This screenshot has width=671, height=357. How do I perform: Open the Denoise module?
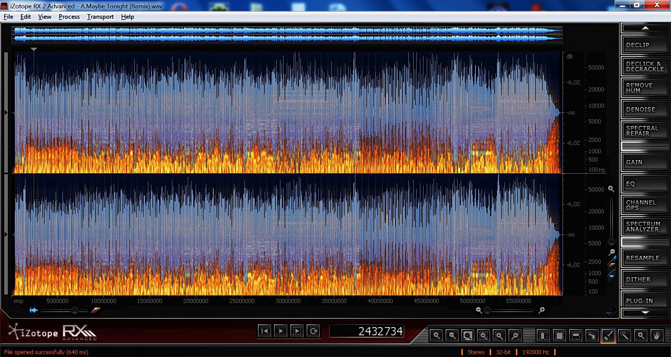pyautogui.click(x=644, y=109)
